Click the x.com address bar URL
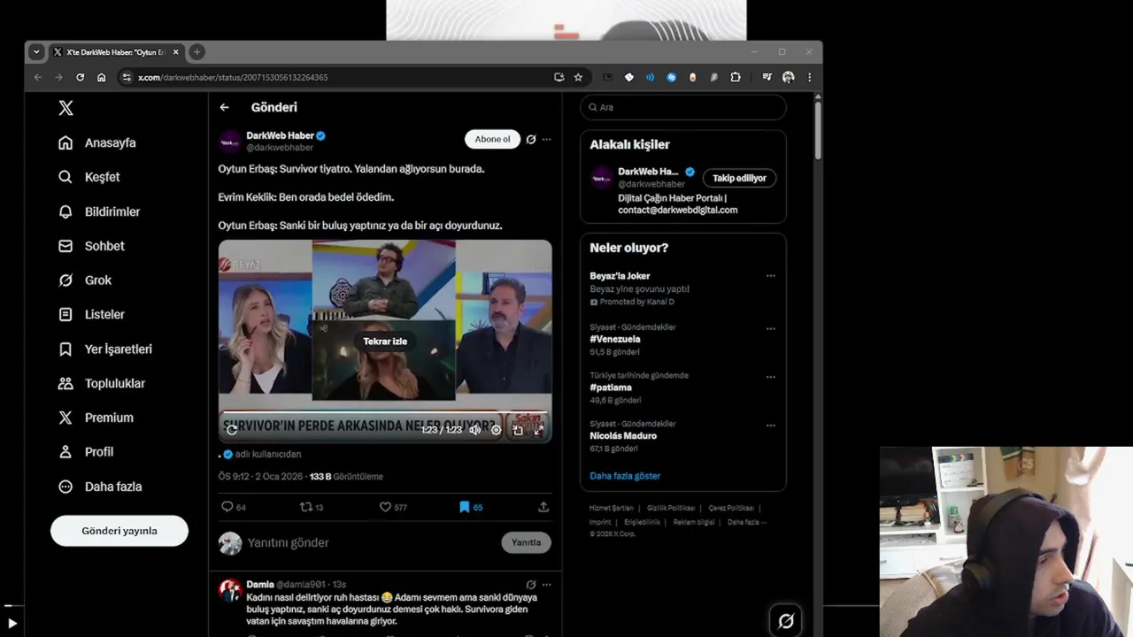1133x637 pixels. 233,77
